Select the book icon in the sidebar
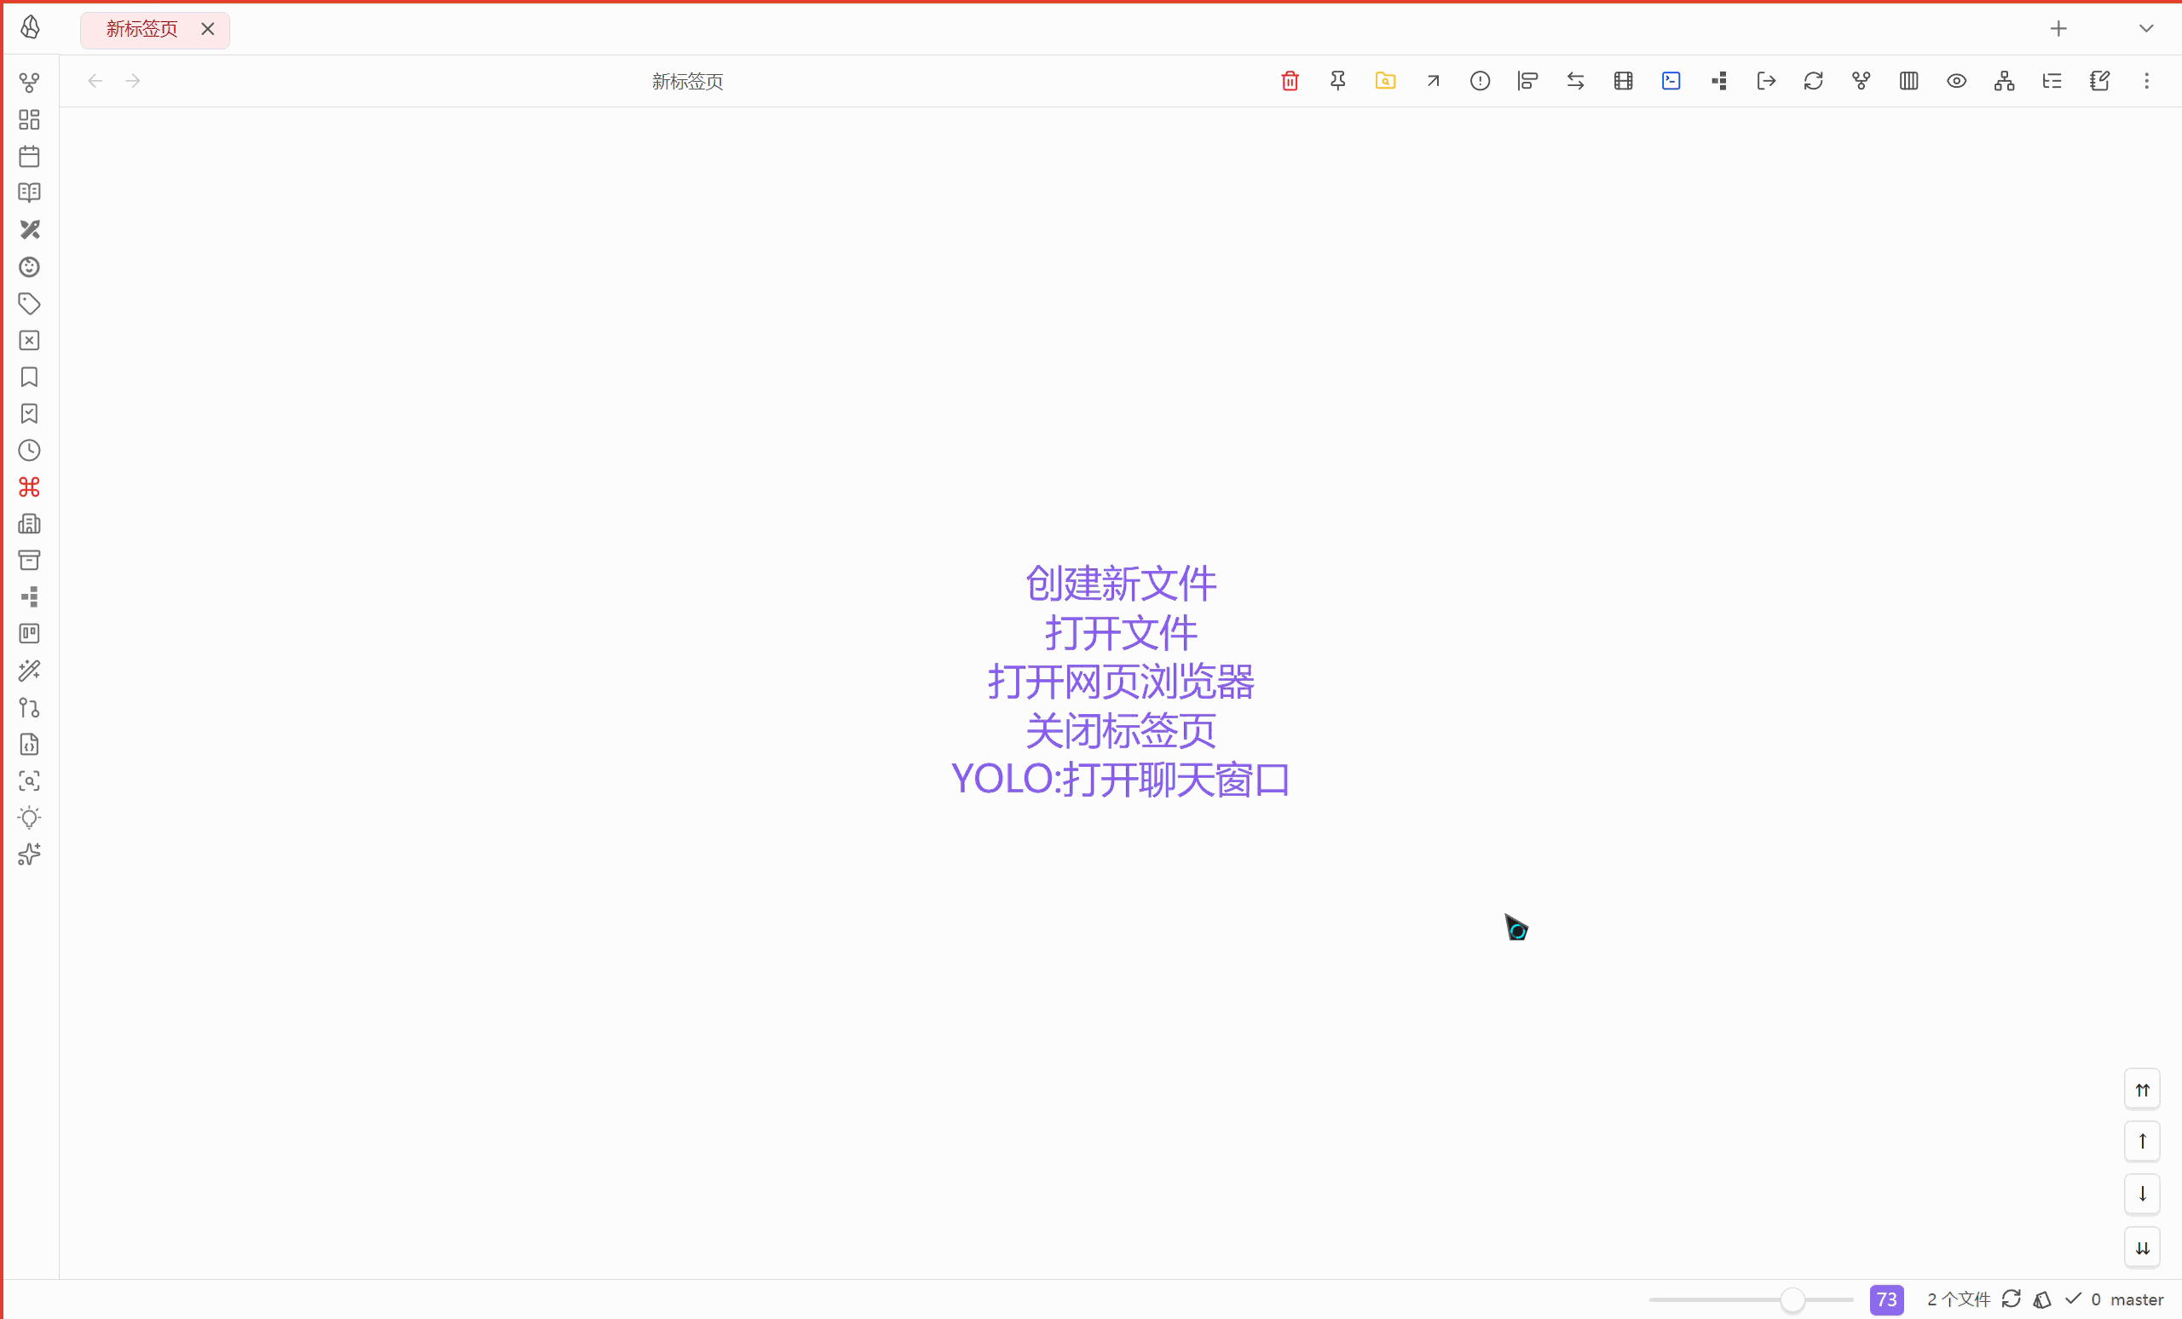2182x1319 pixels. [x=30, y=193]
